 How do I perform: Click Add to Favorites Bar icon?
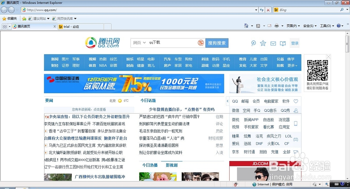coord(24,19)
